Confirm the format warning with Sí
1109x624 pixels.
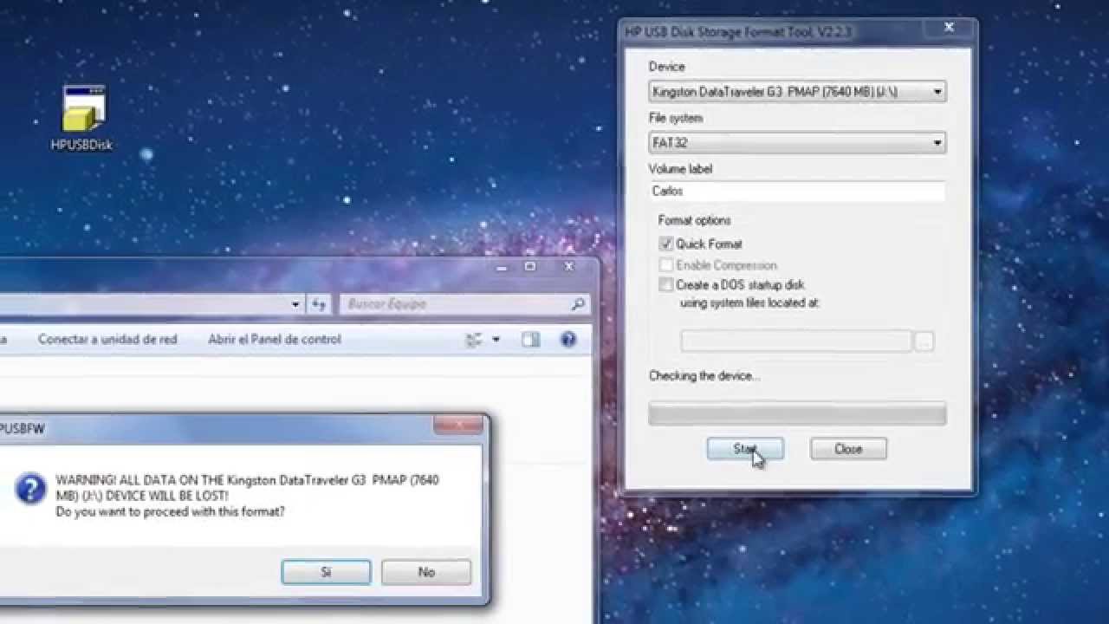pos(326,572)
